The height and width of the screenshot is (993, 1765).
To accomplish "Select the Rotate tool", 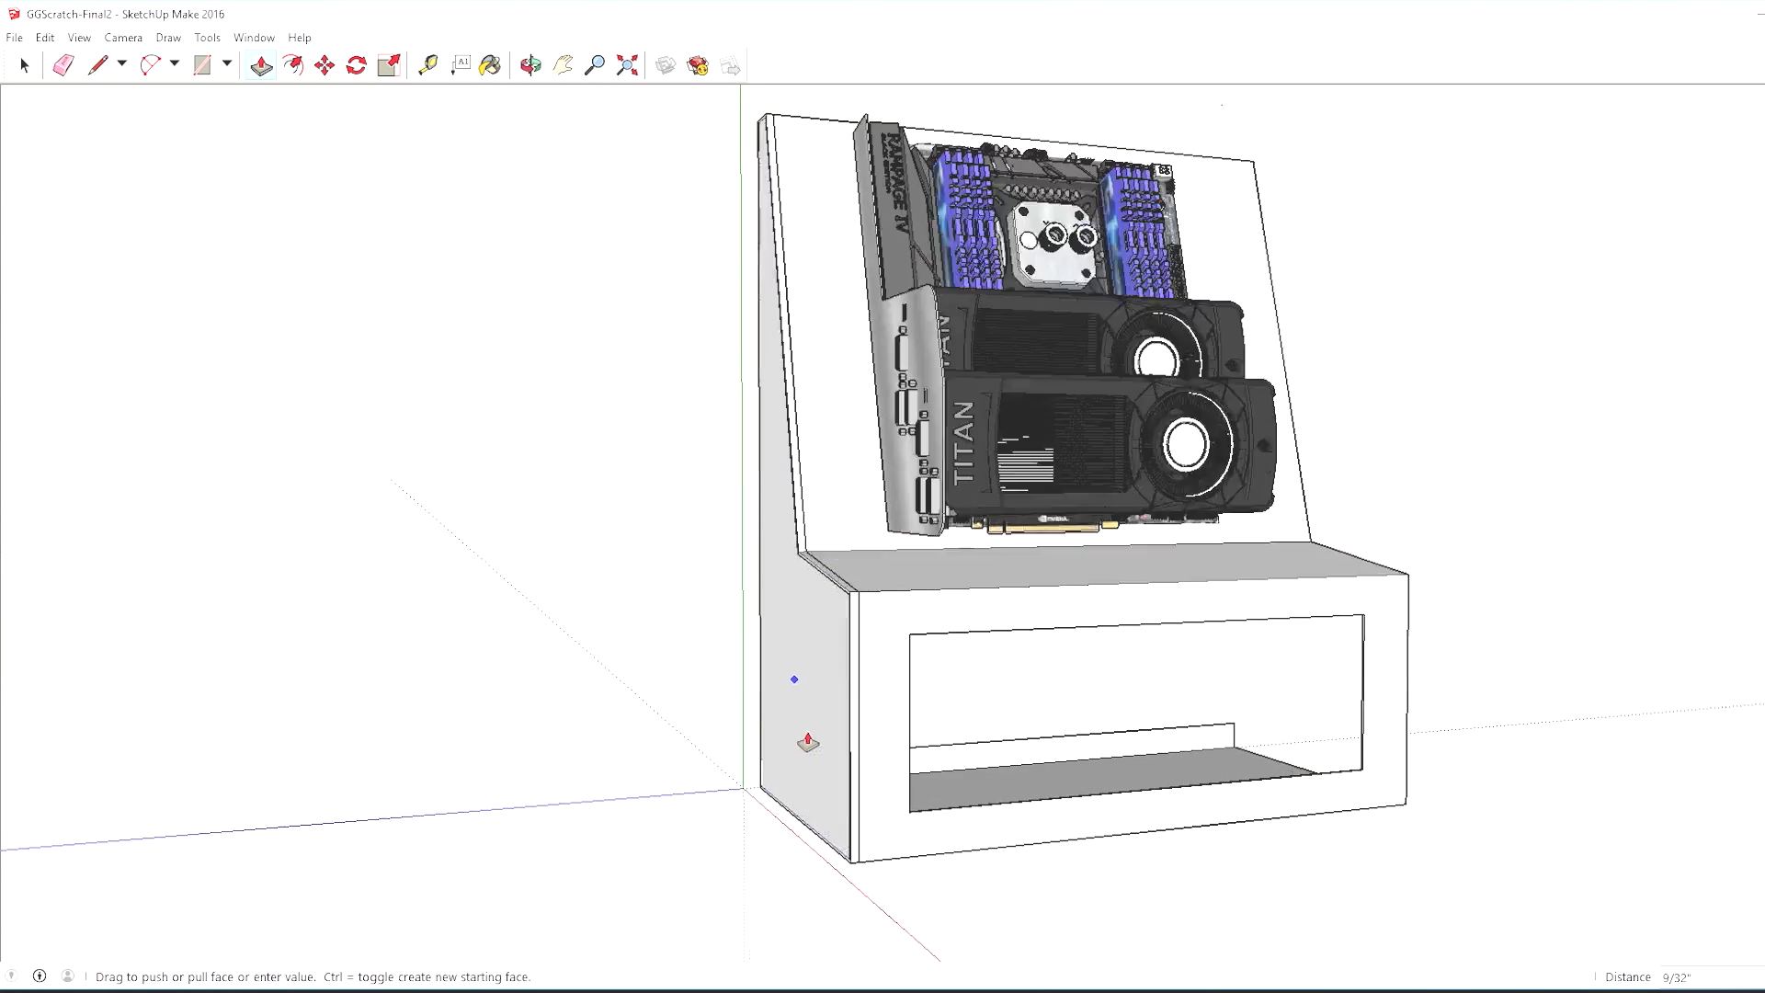I will click(357, 65).
